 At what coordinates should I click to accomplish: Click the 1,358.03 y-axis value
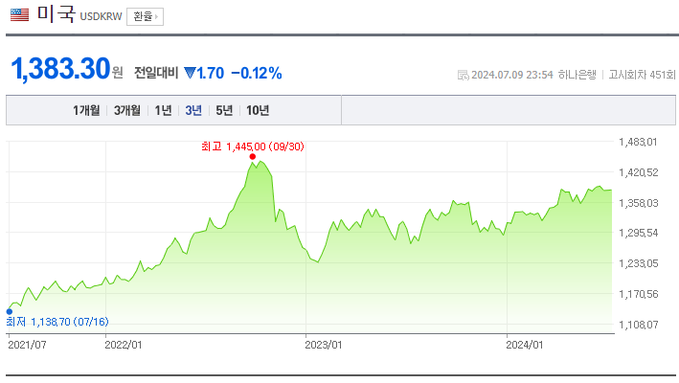[x=638, y=203]
